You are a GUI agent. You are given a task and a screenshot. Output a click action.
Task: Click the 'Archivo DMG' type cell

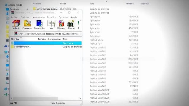click(96, 40)
